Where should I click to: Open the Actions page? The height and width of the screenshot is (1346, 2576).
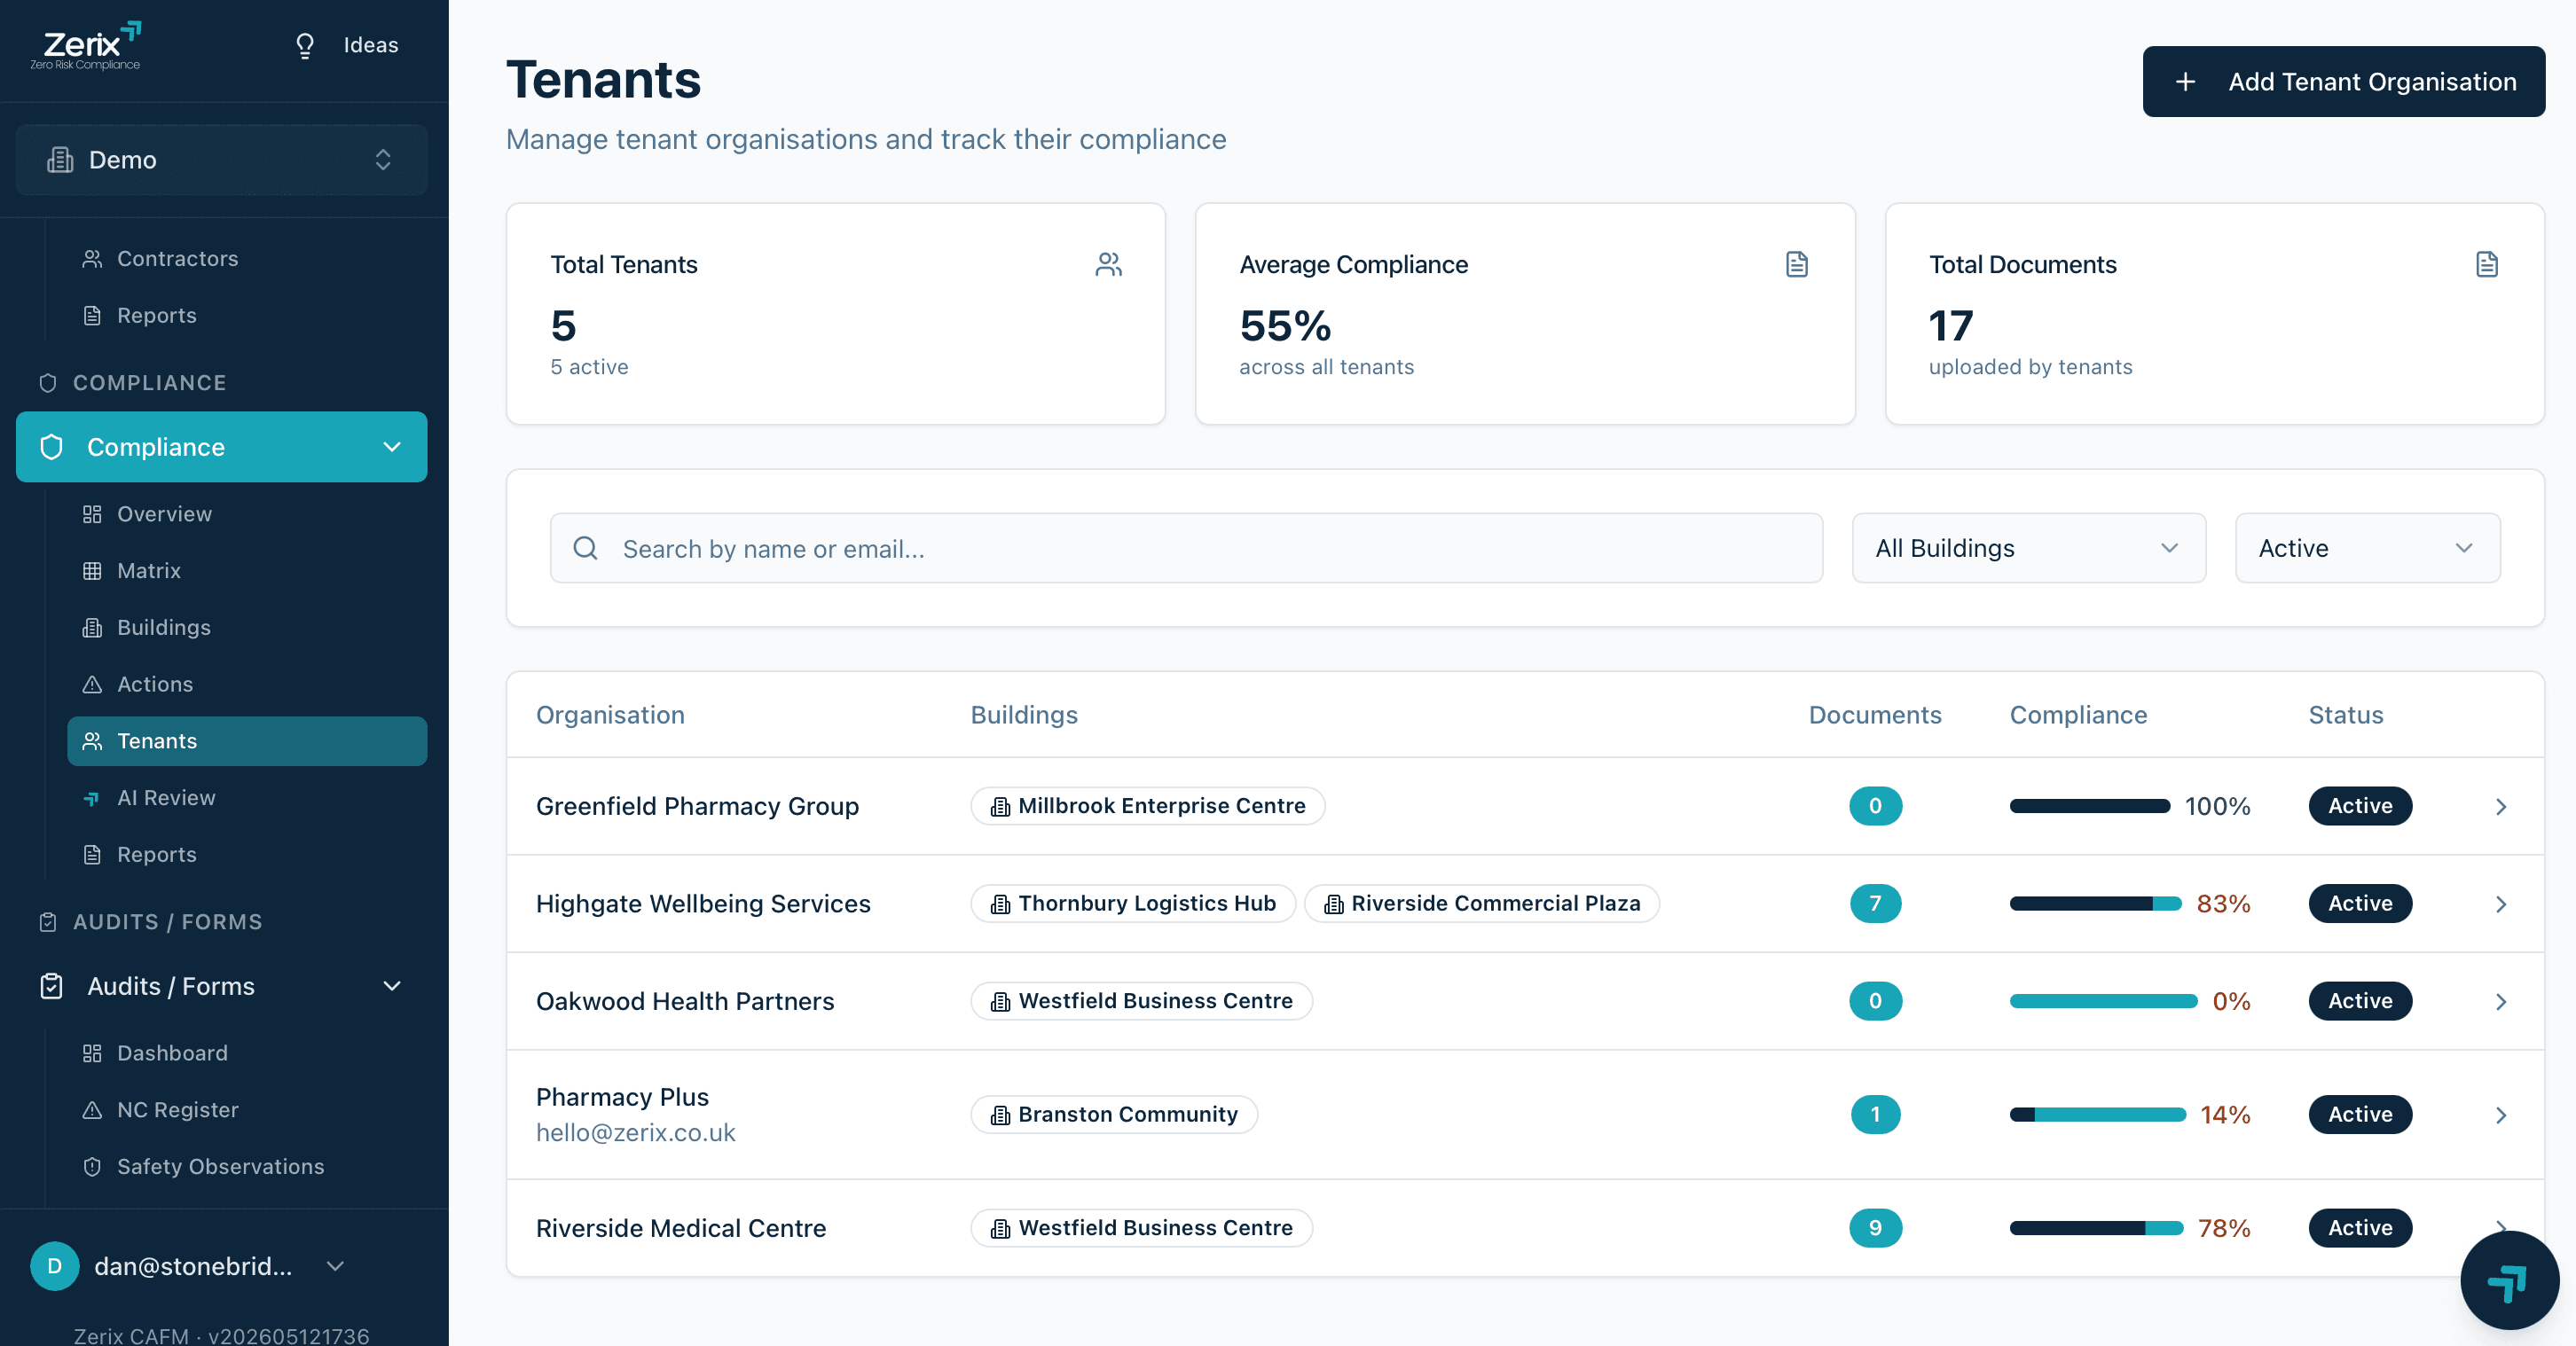[x=247, y=685]
